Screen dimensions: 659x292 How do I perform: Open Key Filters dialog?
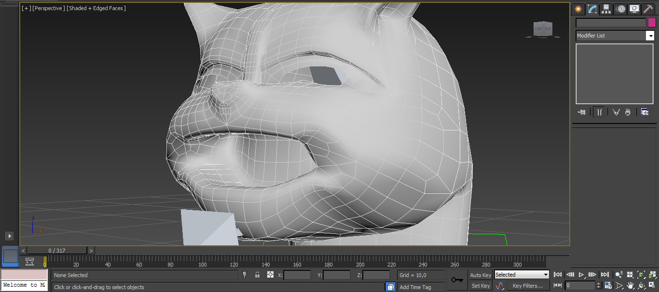(527, 286)
